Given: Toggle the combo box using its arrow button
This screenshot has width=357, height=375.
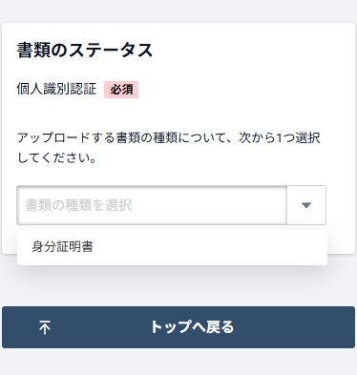Looking at the screenshot, I should pos(306,205).
